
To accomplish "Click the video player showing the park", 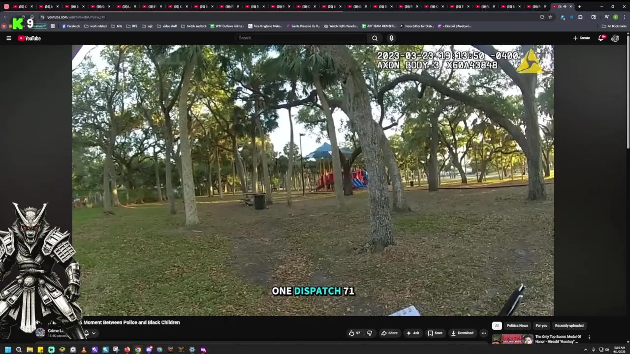I will tap(313, 180).
